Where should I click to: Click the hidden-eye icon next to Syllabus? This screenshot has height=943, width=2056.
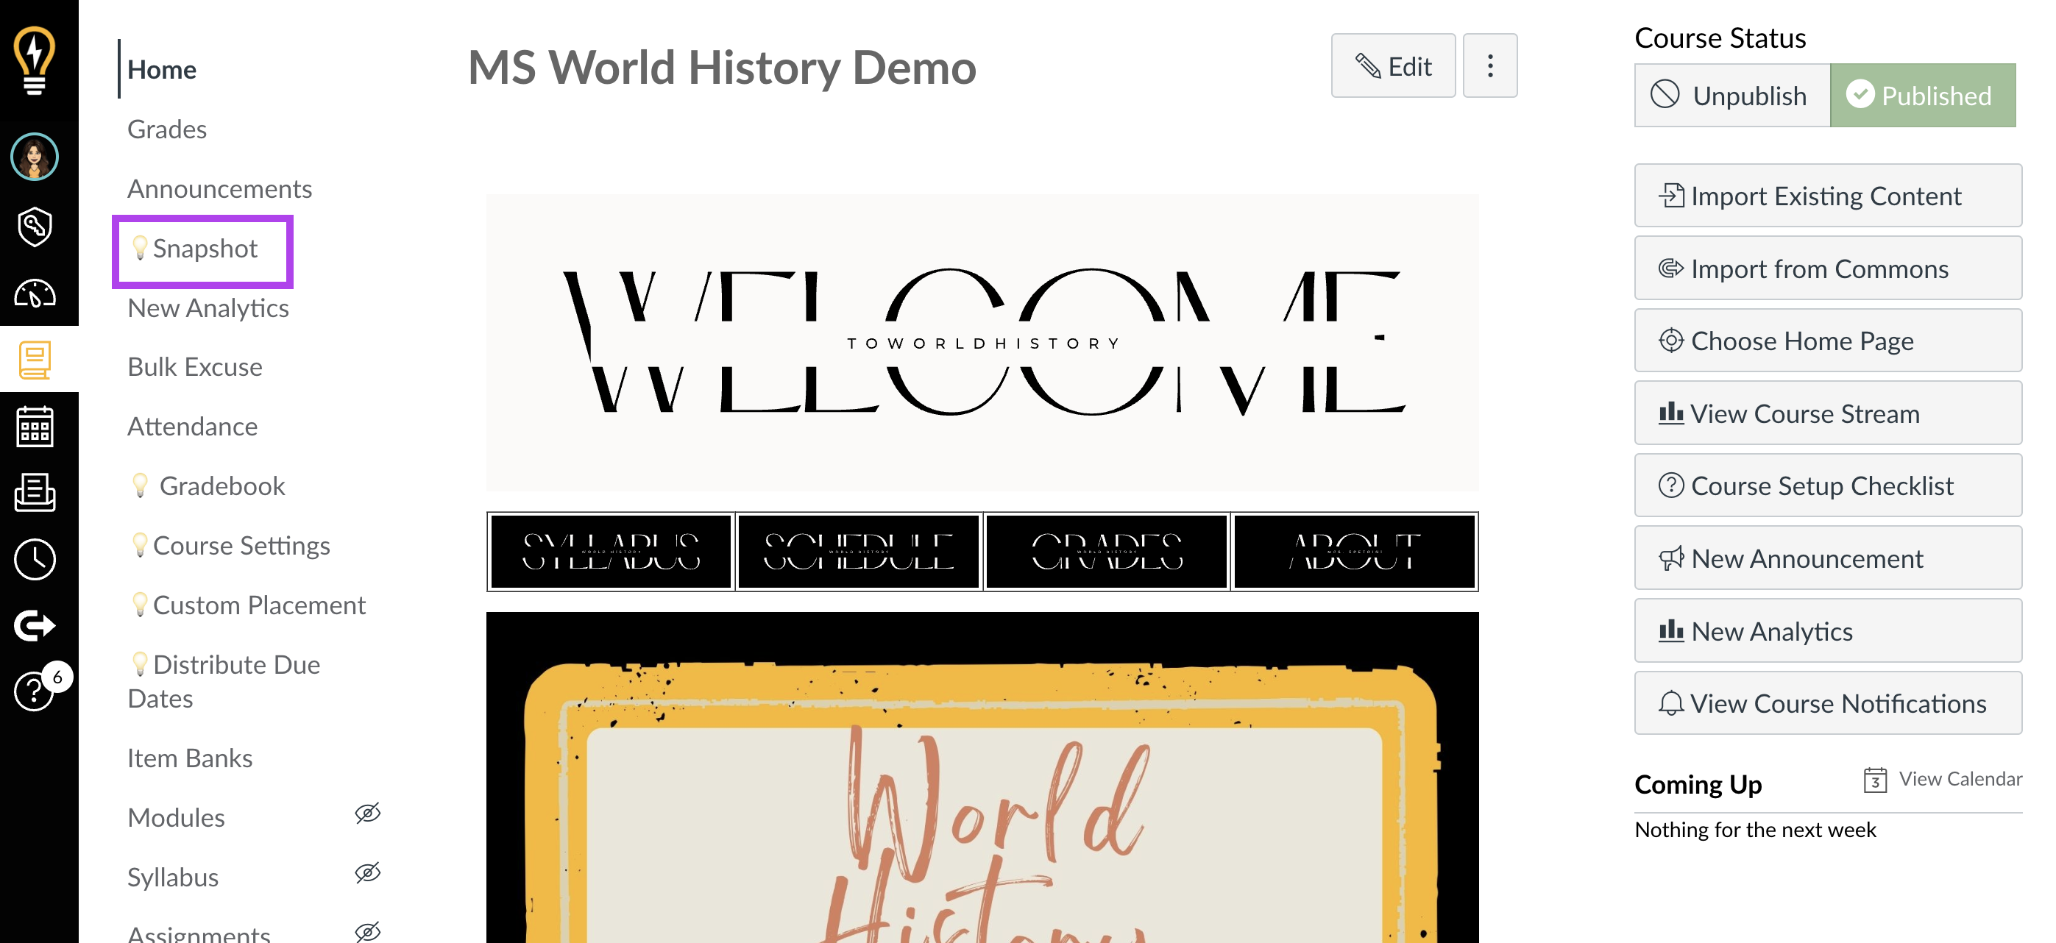(x=367, y=872)
